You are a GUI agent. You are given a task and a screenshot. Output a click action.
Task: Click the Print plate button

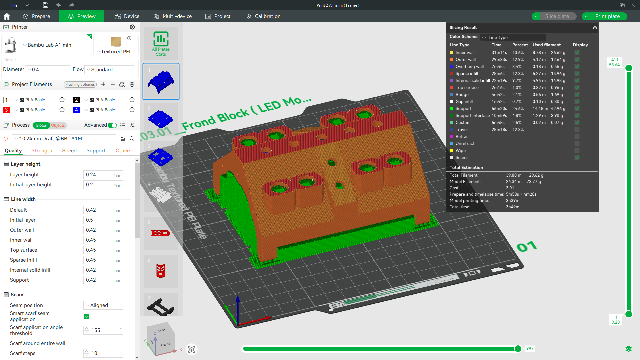click(608, 16)
